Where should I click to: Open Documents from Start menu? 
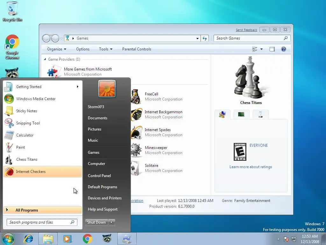tap(97, 118)
